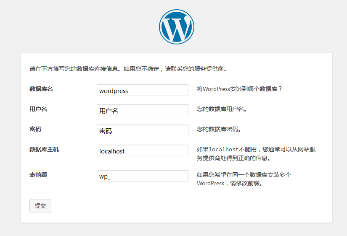Click the 数据库名 label
This screenshot has height=236, width=347.
[x=41, y=89]
